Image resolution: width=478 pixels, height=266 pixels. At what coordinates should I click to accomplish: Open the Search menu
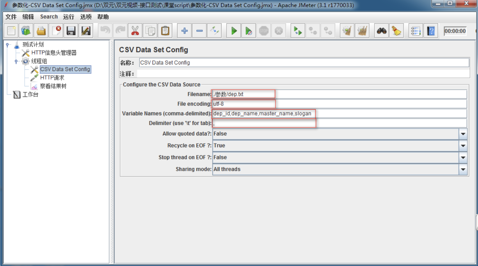(x=49, y=17)
